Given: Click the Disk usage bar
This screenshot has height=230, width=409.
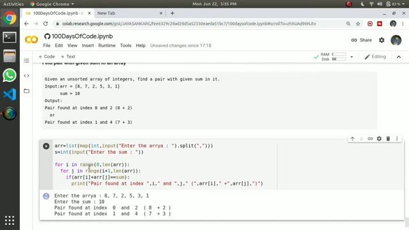Looking at the screenshot, I should pyautogui.click(x=339, y=59).
